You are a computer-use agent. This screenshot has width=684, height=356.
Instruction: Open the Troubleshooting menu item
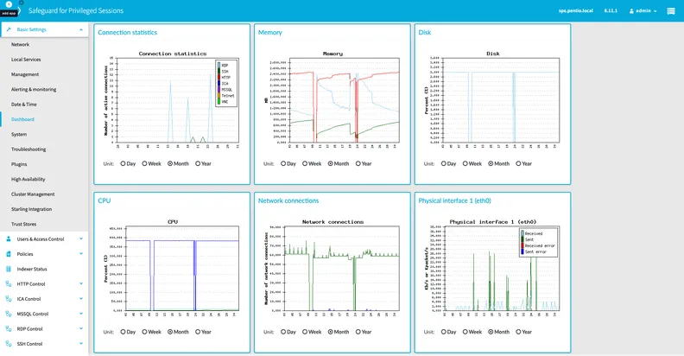coord(28,149)
